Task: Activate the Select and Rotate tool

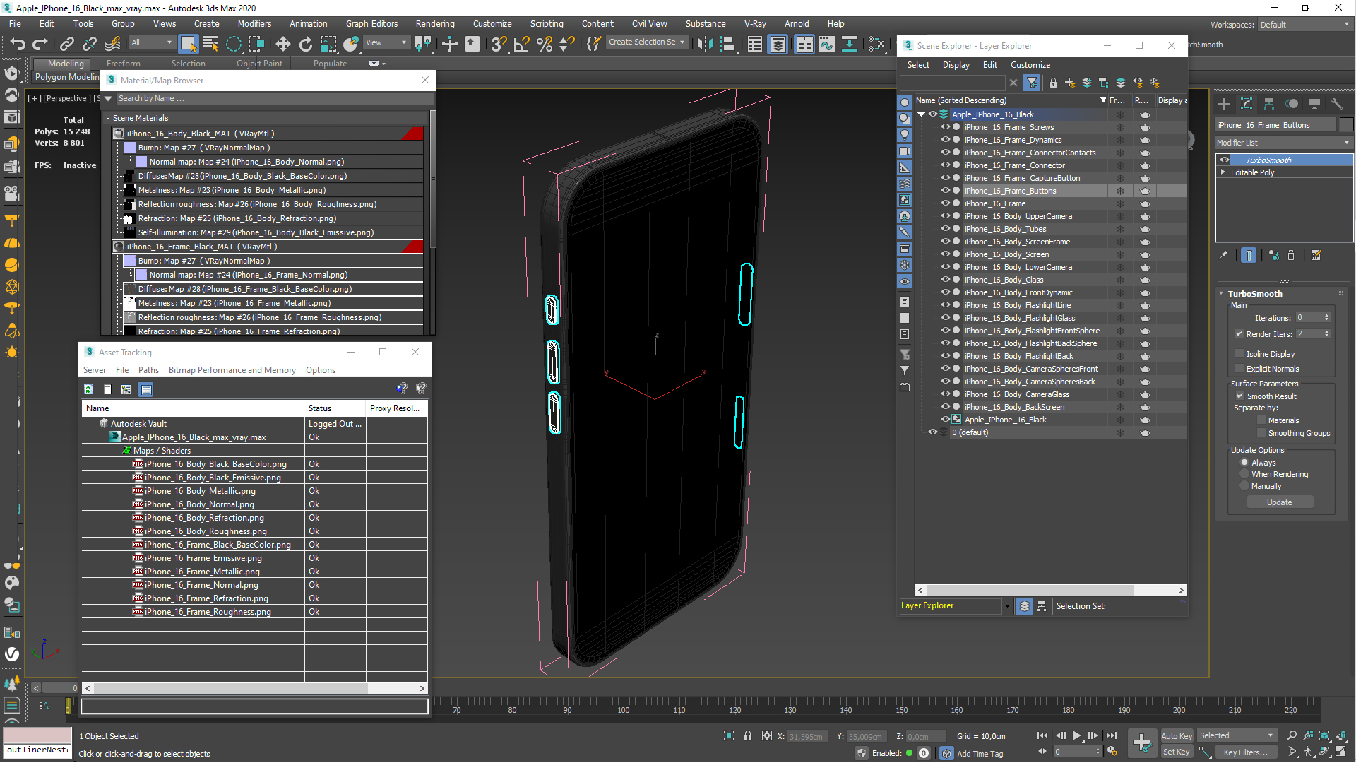Action: [305, 44]
